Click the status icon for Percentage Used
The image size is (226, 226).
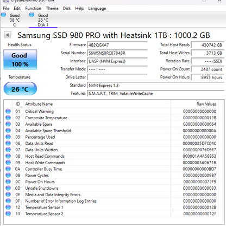[8, 137]
